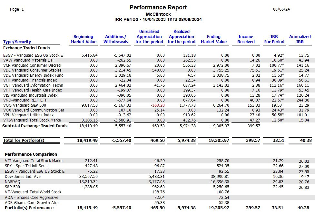Select the VOX Vanguard Communication Ser row
This screenshot has width=315, height=214.
click(x=157, y=110)
